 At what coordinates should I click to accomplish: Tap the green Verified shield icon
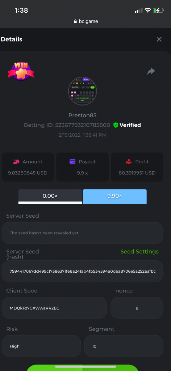[116, 125]
